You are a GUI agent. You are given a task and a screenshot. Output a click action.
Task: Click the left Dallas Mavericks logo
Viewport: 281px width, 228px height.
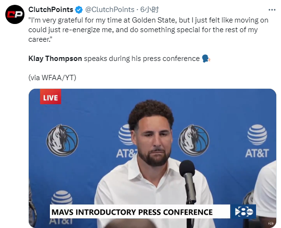(x=62, y=140)
